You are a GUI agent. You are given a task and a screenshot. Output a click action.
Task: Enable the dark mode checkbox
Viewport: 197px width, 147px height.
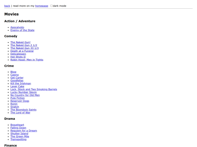click(51, 6)
